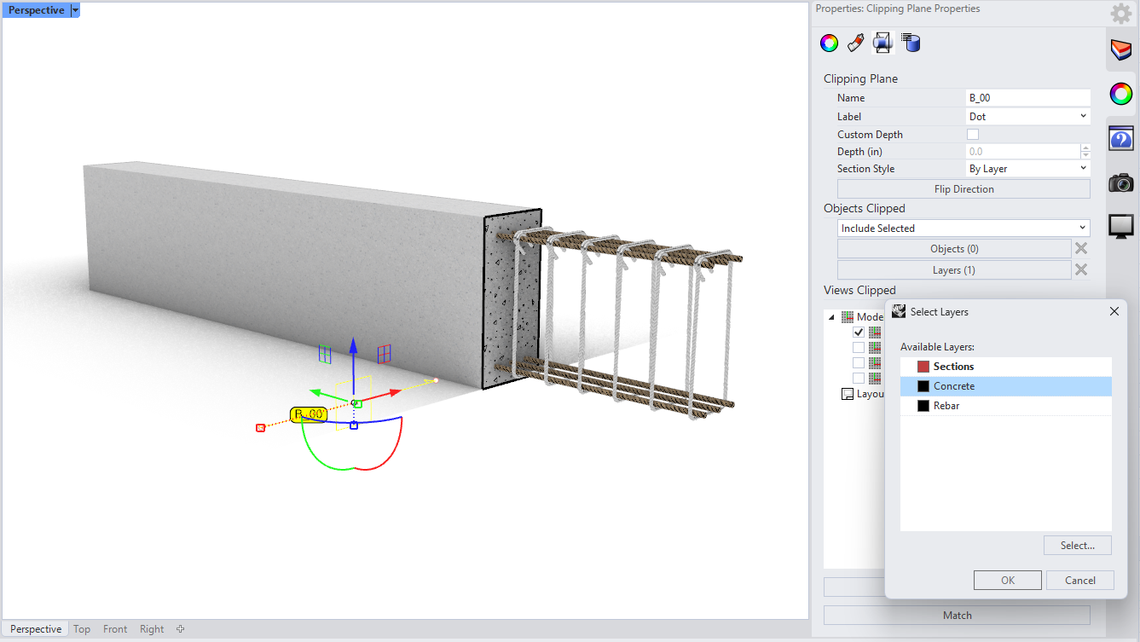Enable the Custom Depth checkbox

coord(973,135)
